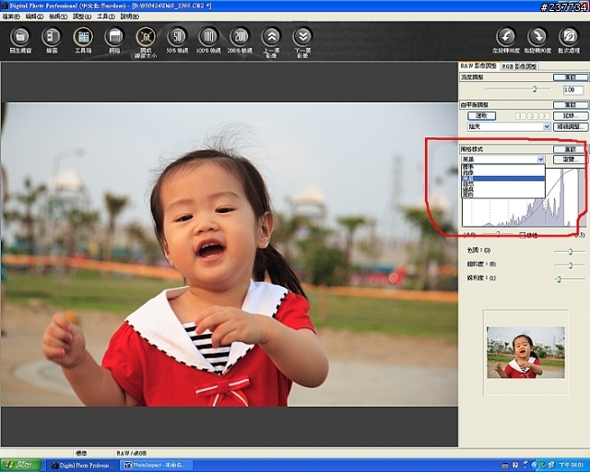590x472 pixels.
Task: Choose 人像 (Portrait) from style list
Action: tap(503, 172)
